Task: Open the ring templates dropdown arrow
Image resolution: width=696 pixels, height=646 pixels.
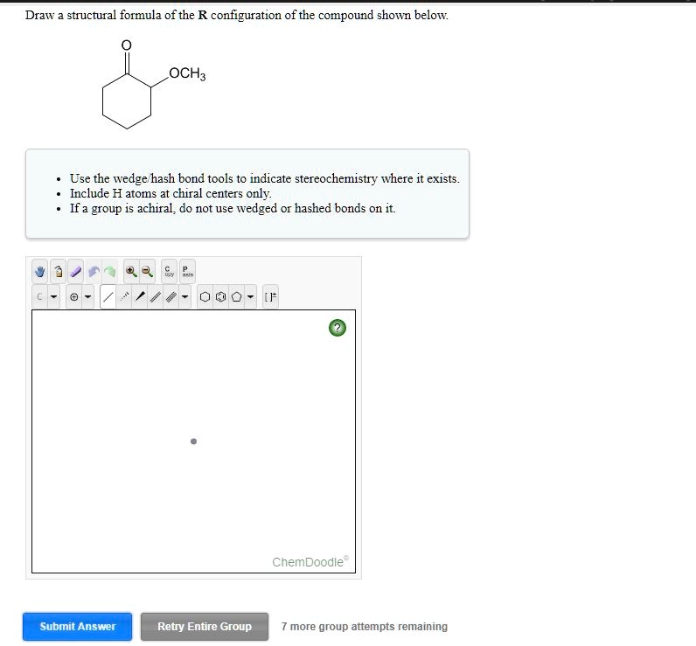Action: click(x=250, y=296)
